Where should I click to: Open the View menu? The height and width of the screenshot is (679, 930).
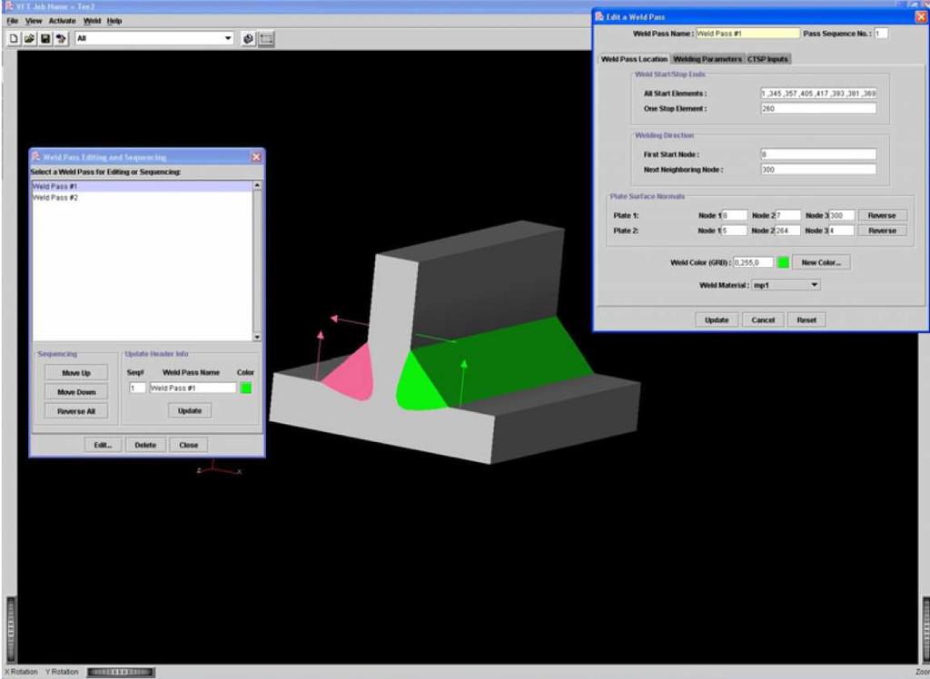coord(34,21)
